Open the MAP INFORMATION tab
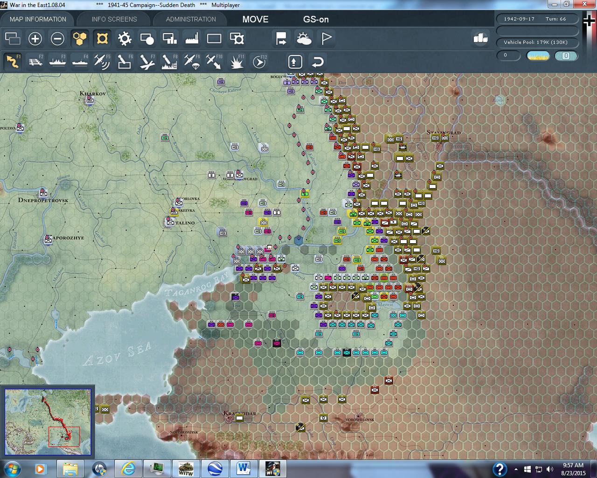This screenshot has width=597, height=478. [38, 19]
